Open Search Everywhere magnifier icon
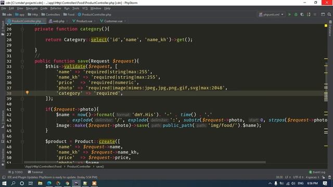333x187 pixels. [329, 15]
